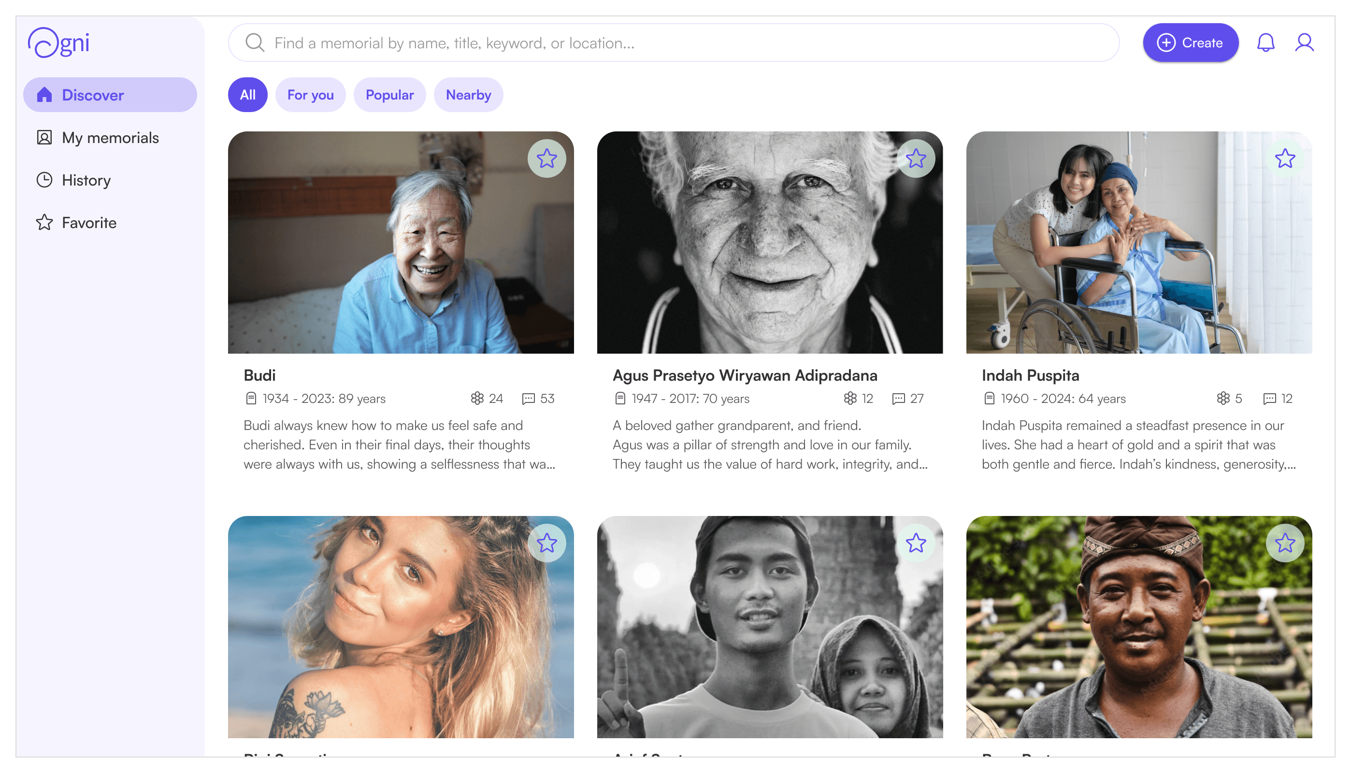Star the memorial with the man in a cap

[x=915, y=543]
